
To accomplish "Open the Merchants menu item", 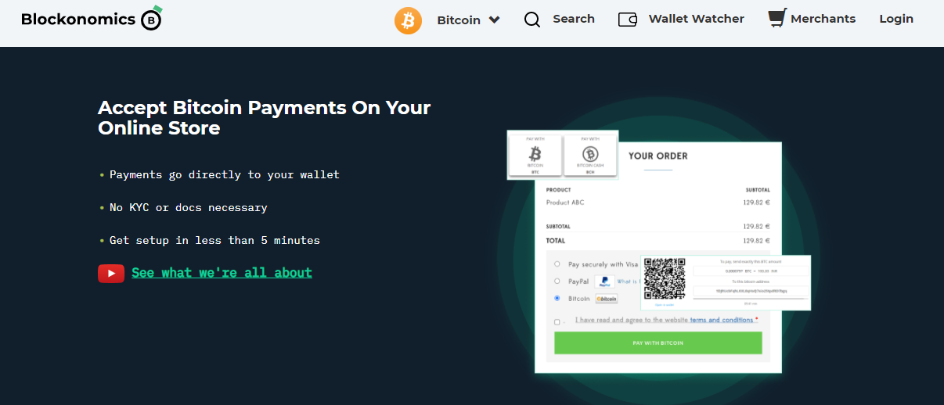I will pos(823,19).
